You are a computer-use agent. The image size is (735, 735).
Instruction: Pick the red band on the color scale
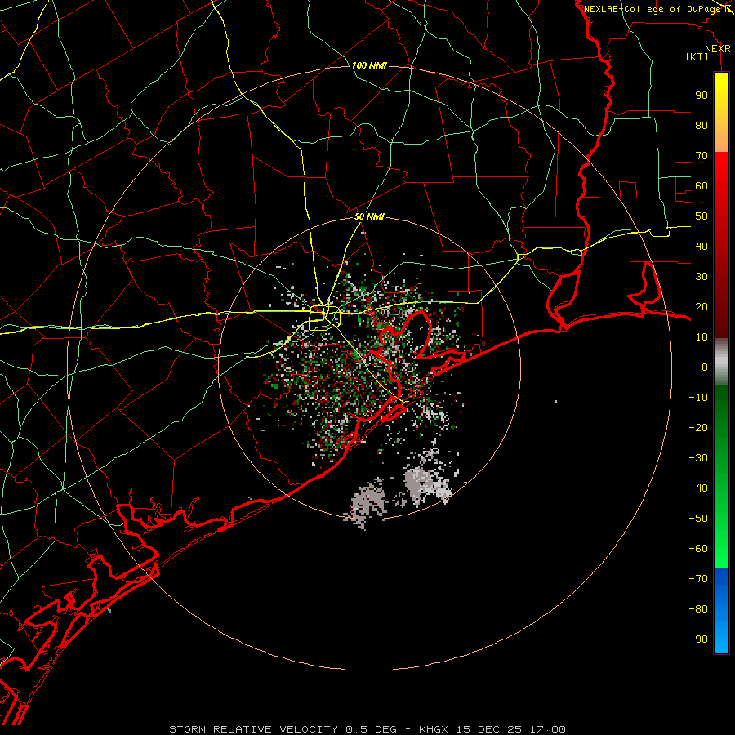pos(721,243)
